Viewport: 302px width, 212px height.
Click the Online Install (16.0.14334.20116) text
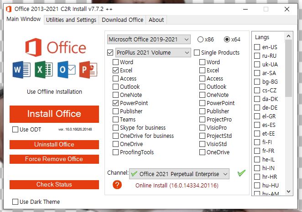pyautogui.click(x=177, y=186)
